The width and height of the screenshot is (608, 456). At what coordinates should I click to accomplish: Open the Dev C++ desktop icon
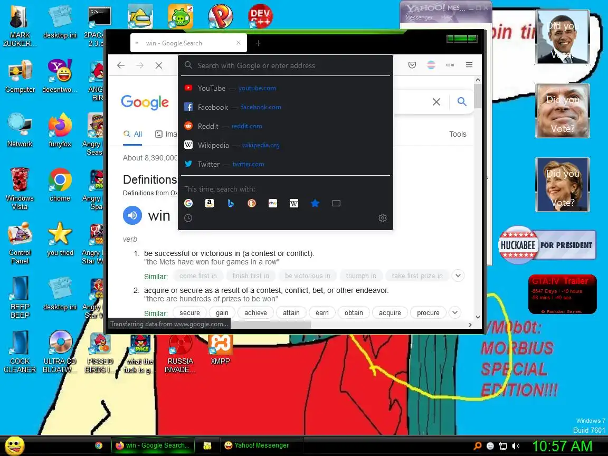pyautogui.click(x=260, y=16)
